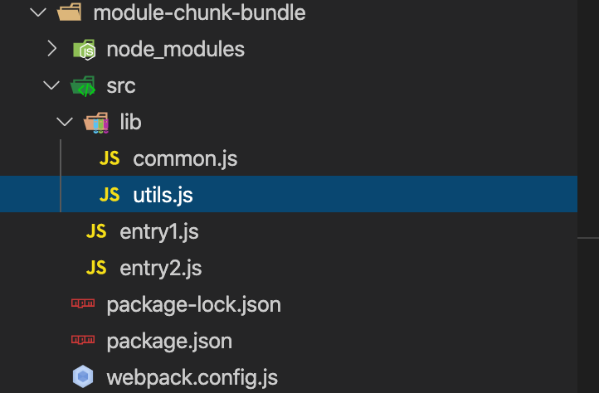Select utils.js in the explorer
The image size is (599, 393).
[163, 196]
